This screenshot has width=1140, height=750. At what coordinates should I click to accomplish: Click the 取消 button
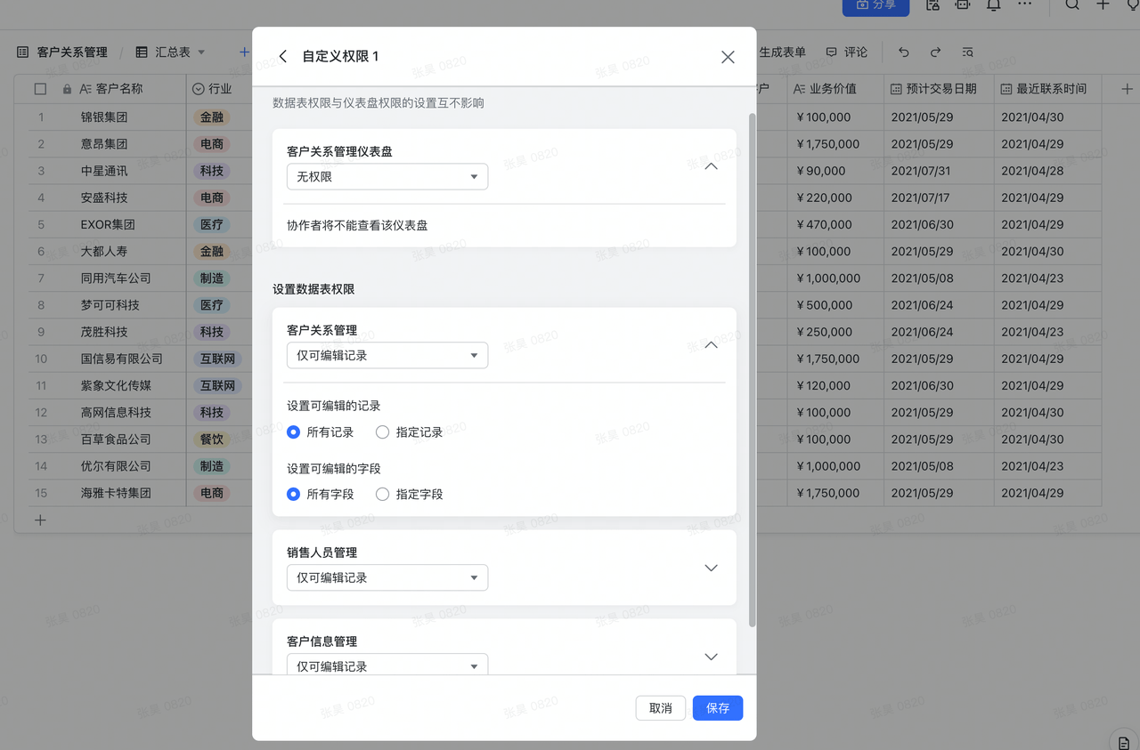(660, 708)
